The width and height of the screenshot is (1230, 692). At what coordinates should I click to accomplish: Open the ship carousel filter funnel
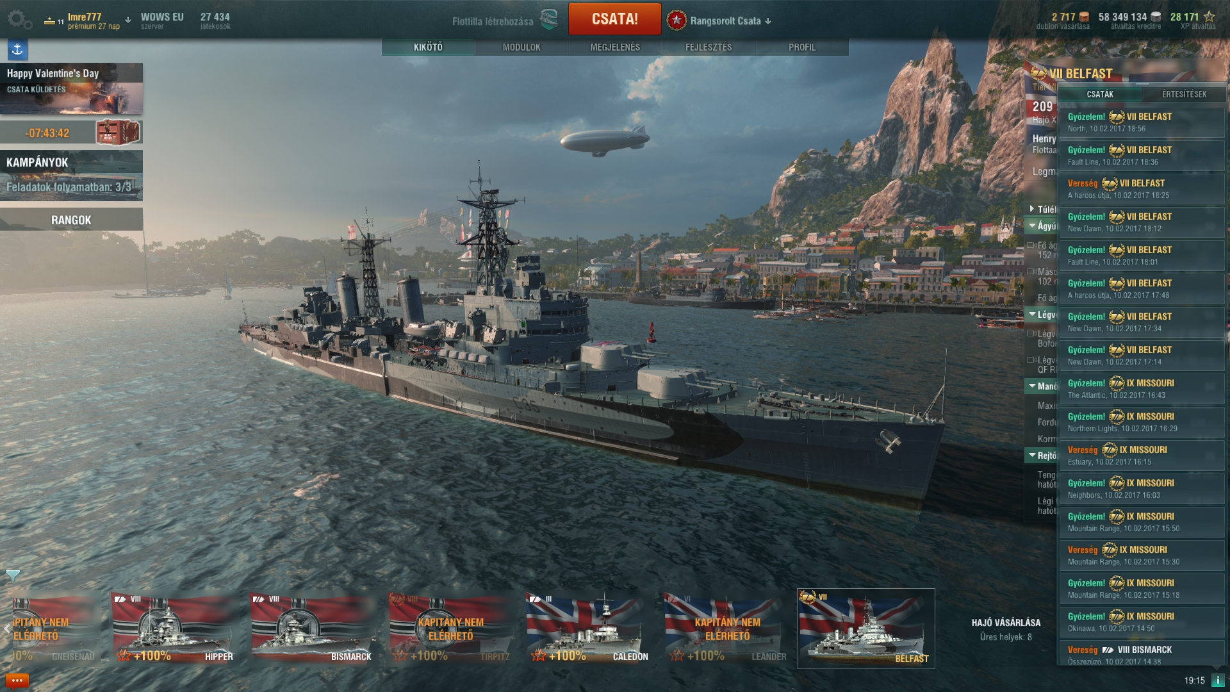[12, 576]
